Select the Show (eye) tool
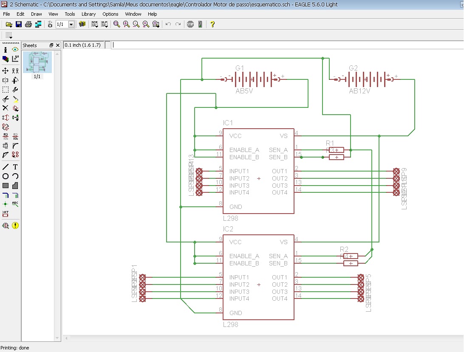Screen dimensions: 464x352 15,50
